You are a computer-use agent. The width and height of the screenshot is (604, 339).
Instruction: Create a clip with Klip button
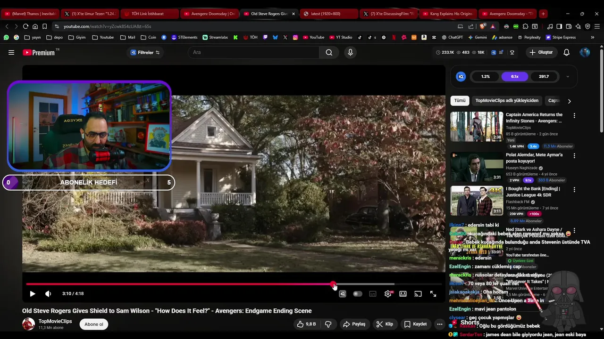coord(385,324)
